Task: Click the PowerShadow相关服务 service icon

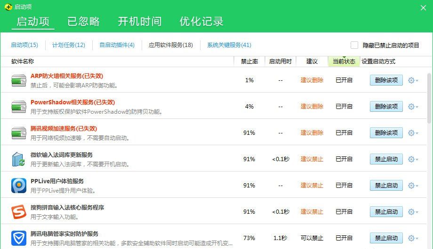Action: (18, 107)
